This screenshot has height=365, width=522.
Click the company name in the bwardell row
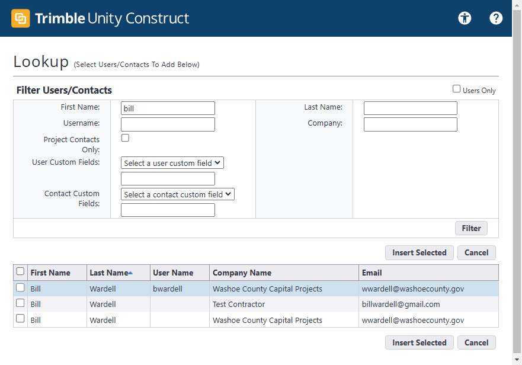[x=267, y=289]
